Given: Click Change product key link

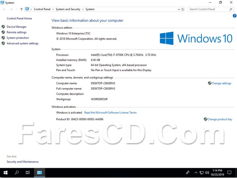Looking at the screenshot, I should [x=220, y=119].
